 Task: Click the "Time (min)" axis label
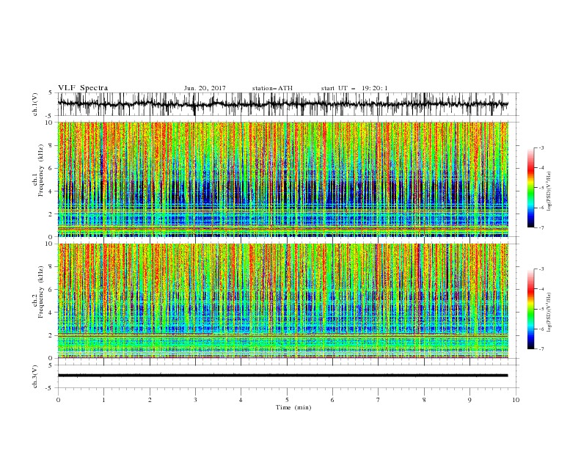(x=293, y=407)
